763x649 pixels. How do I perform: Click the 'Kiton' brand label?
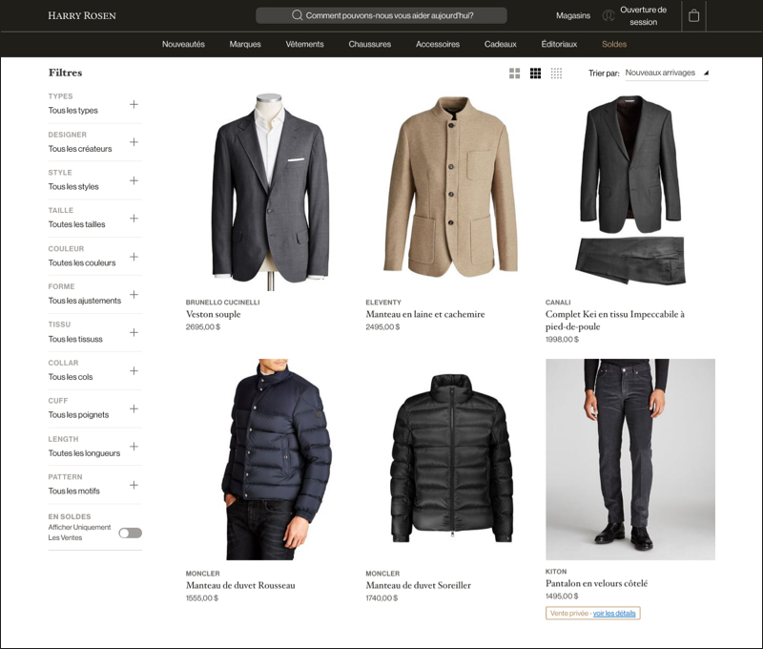click(x=556, y=572)
